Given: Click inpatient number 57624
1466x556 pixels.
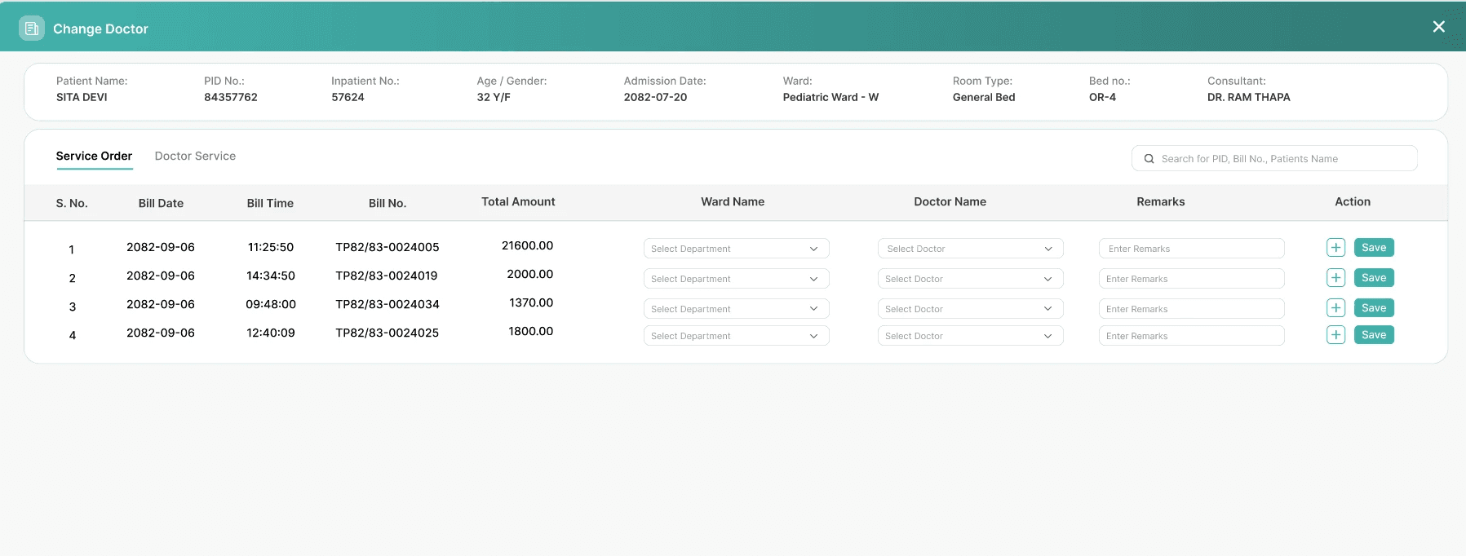Looking at the screenshot, I should [348, 97].
